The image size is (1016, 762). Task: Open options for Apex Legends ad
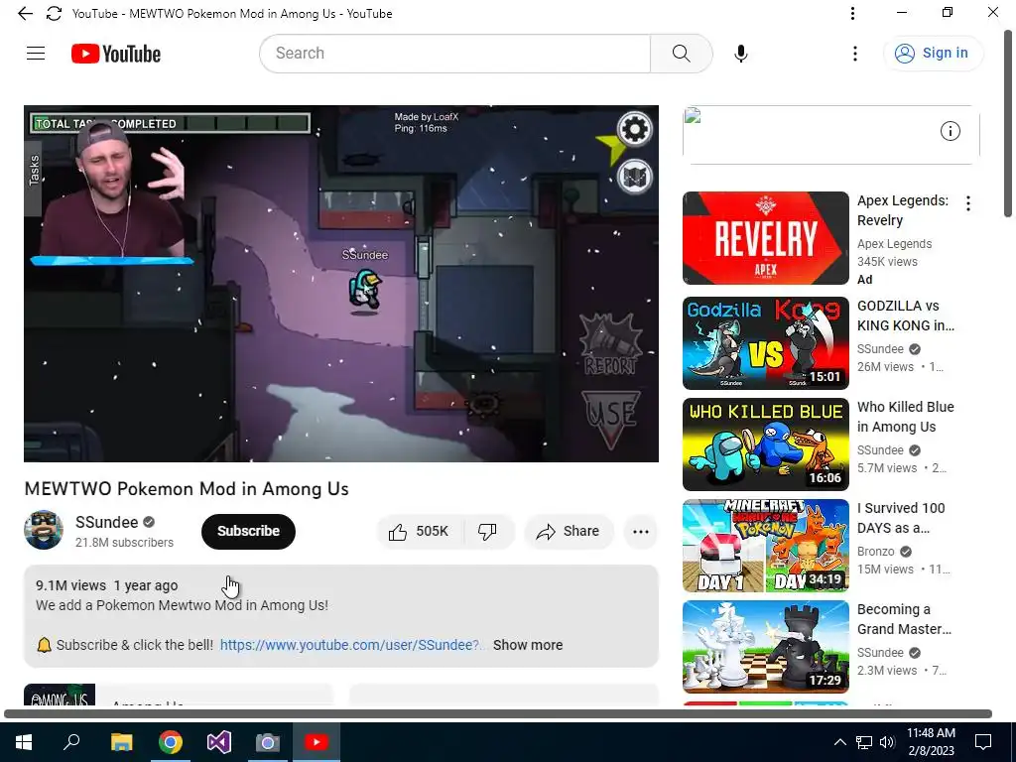pos(968,203)
